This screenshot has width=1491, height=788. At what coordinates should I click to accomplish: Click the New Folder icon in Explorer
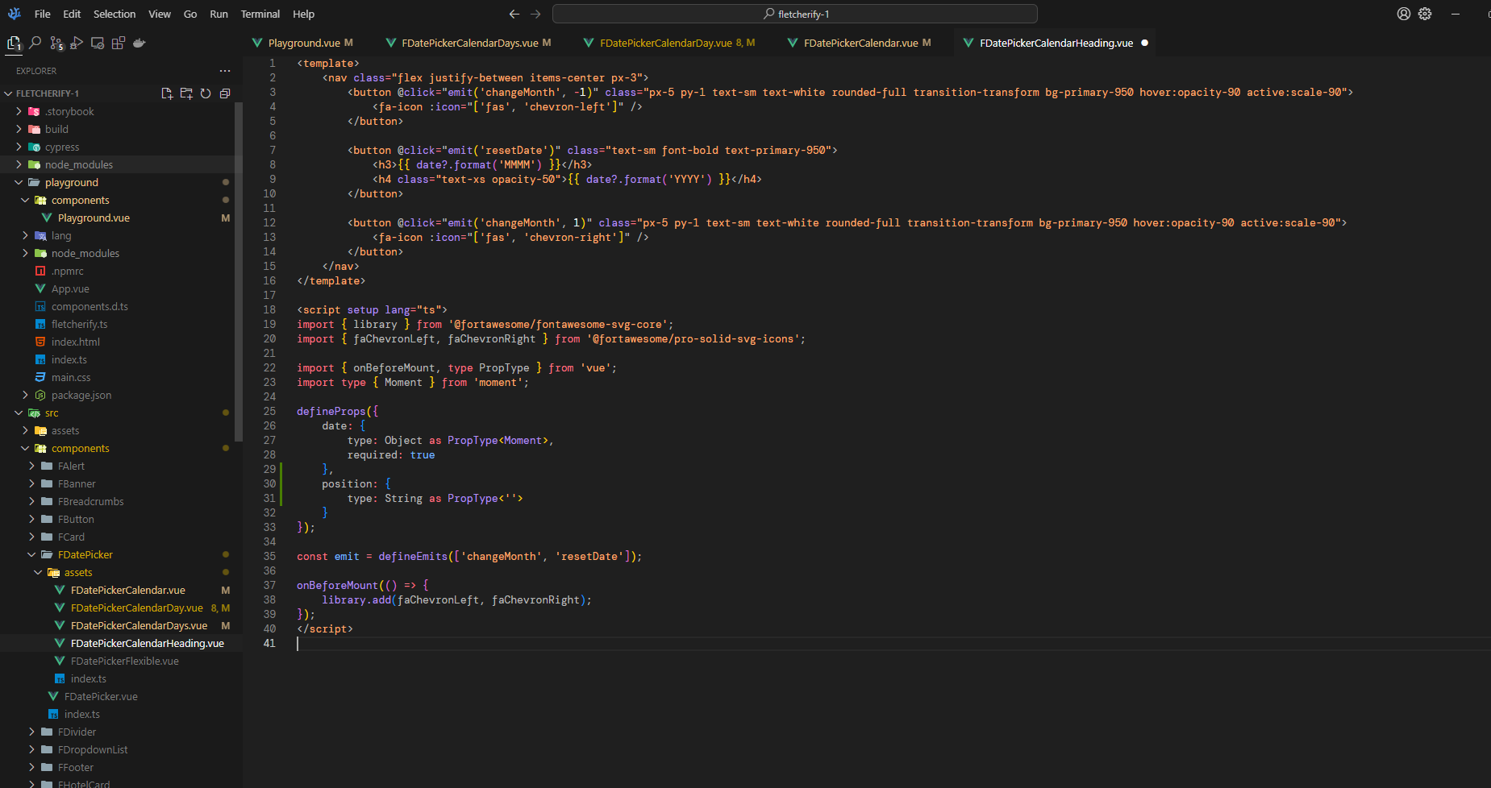pos(186,93)
